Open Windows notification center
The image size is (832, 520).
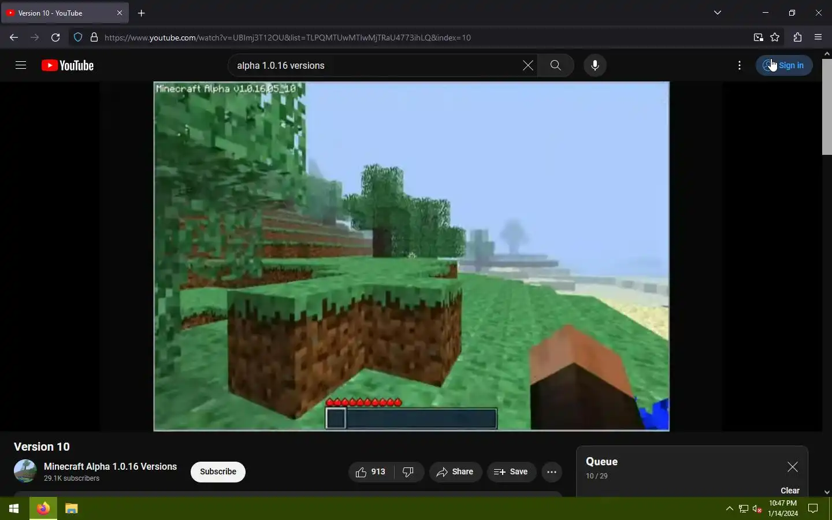[813, 508]
